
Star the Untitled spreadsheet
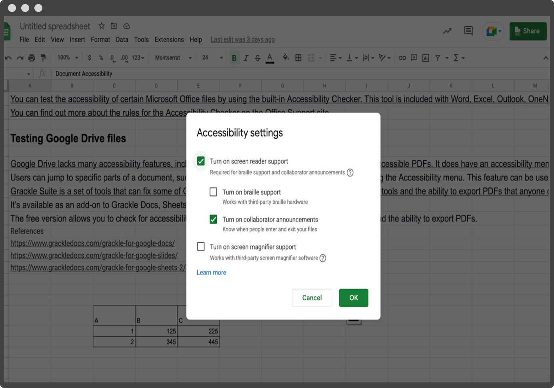102,26
